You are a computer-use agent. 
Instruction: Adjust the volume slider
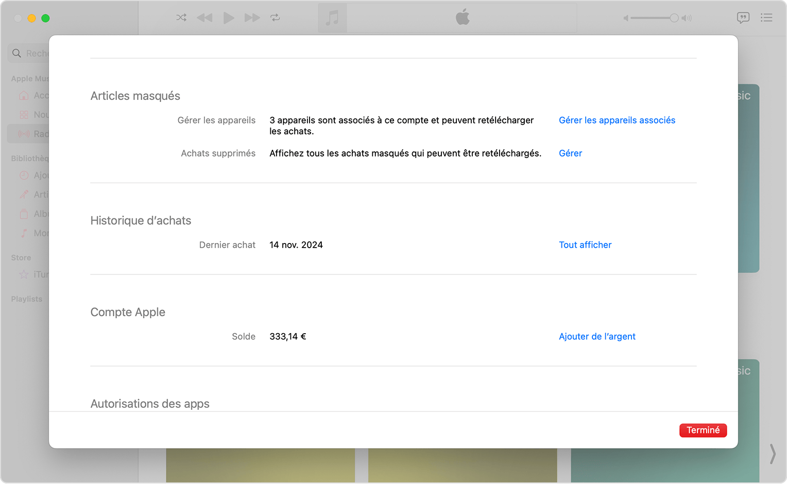point(673,18)
